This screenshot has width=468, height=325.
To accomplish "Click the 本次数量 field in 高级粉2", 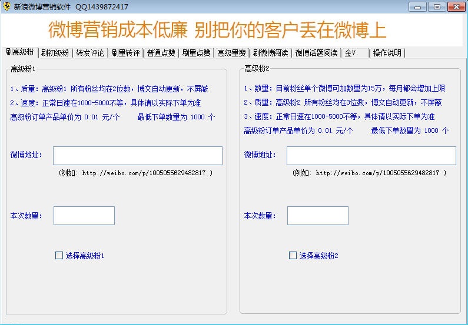I will [318, 216].
